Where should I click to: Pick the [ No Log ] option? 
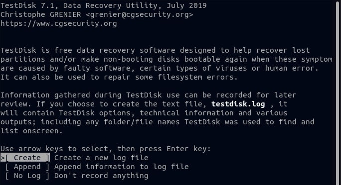pos(27,176)
